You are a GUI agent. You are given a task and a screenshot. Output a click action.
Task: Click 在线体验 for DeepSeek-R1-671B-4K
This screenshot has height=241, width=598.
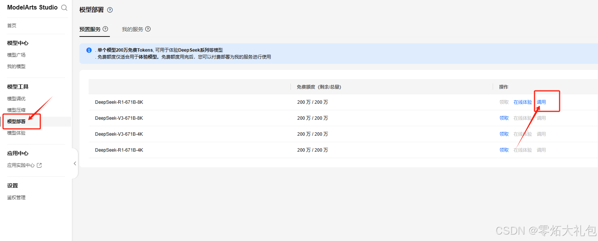pyautogui.click(x=523, y=150)
